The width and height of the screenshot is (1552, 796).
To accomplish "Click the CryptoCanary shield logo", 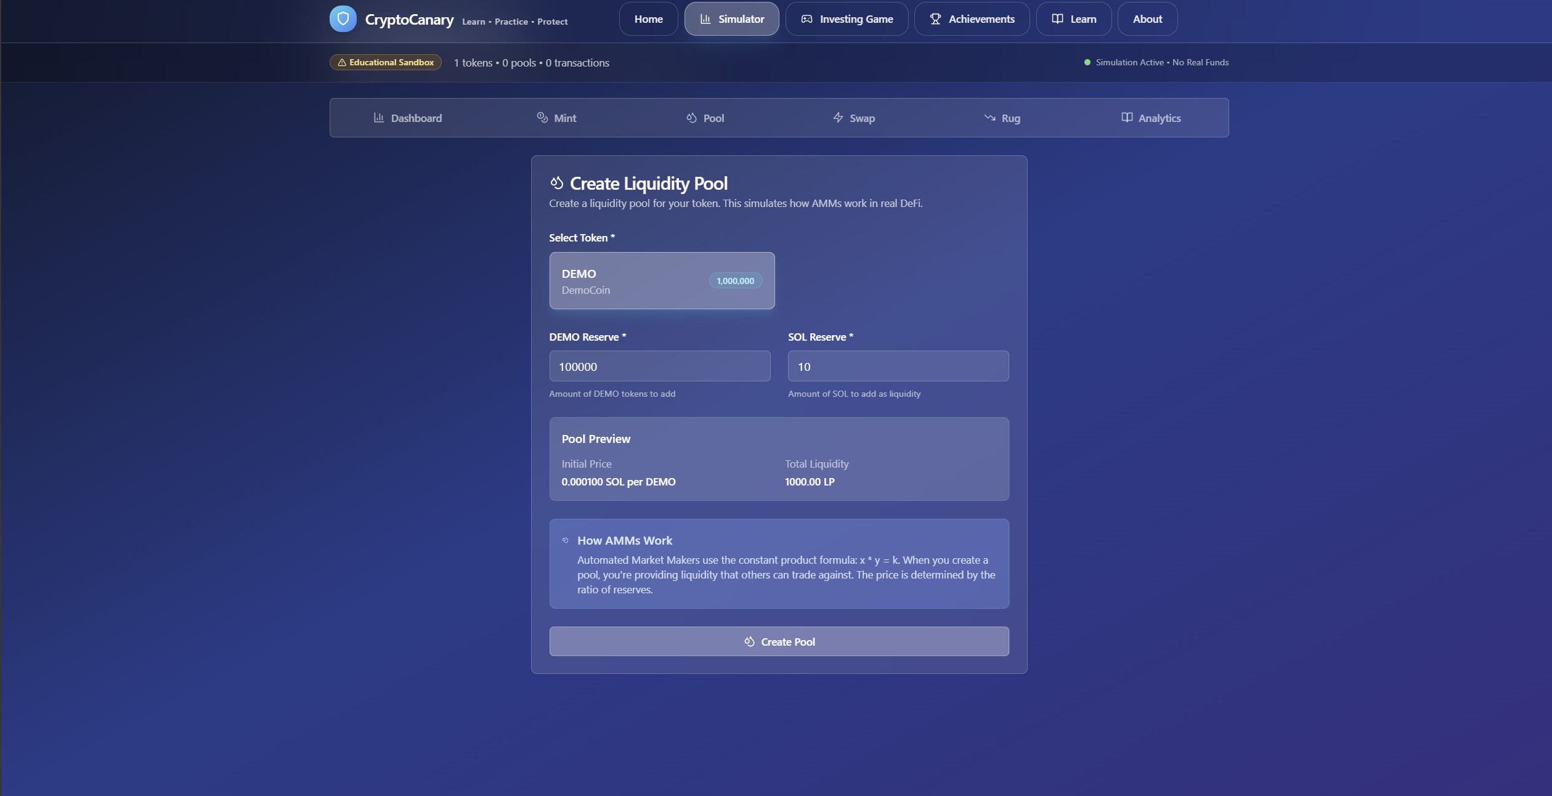I will pyautogui.click(x=343, y=18).
